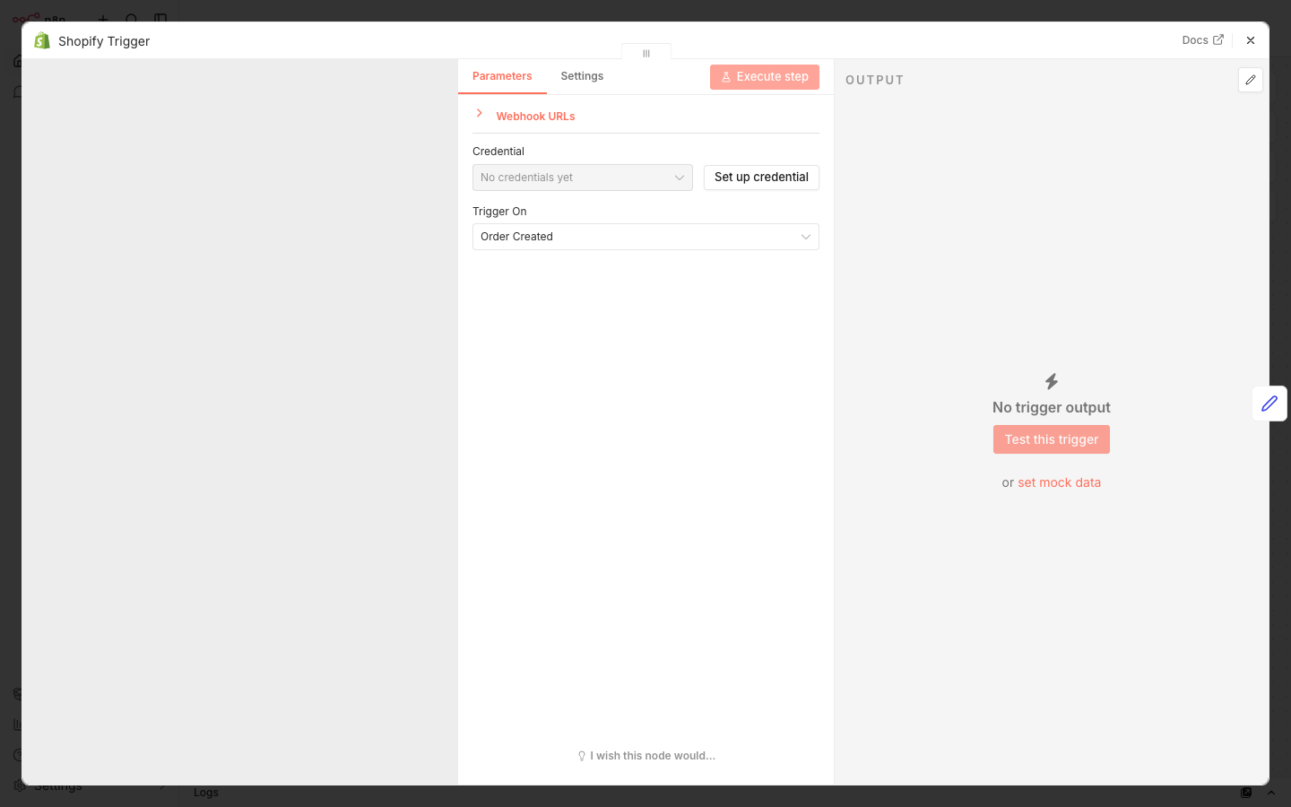This screenshot has height=807, width=1291.
Task: Click the Set up credential button
Action: pyautogui.click(x=760, y=178)
